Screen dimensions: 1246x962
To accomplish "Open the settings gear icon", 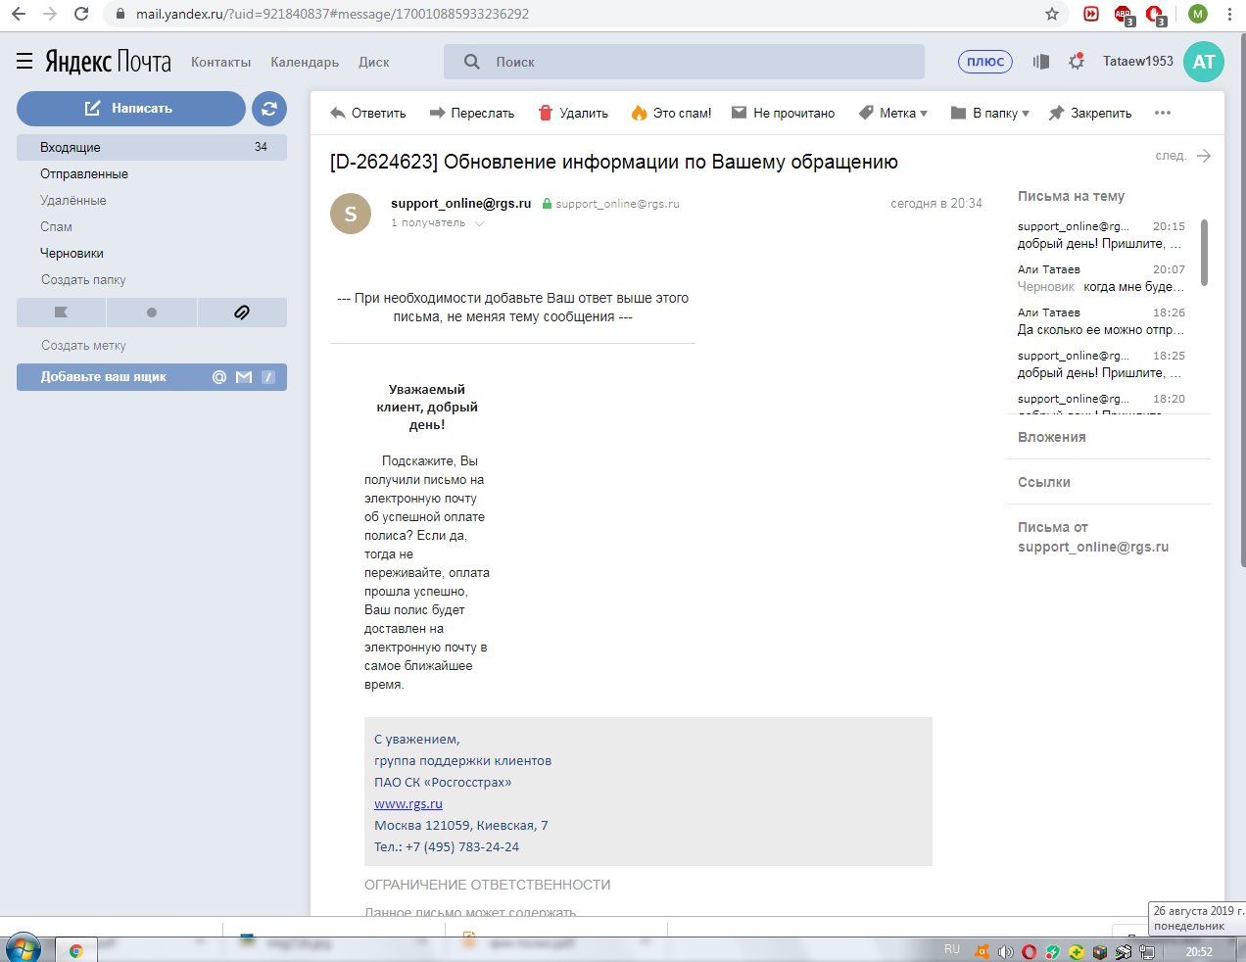I will click(x=1077, y=62).
